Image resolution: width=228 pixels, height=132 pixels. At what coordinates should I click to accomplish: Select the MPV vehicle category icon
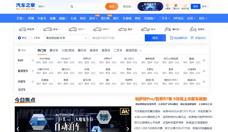tap(97, 29)
